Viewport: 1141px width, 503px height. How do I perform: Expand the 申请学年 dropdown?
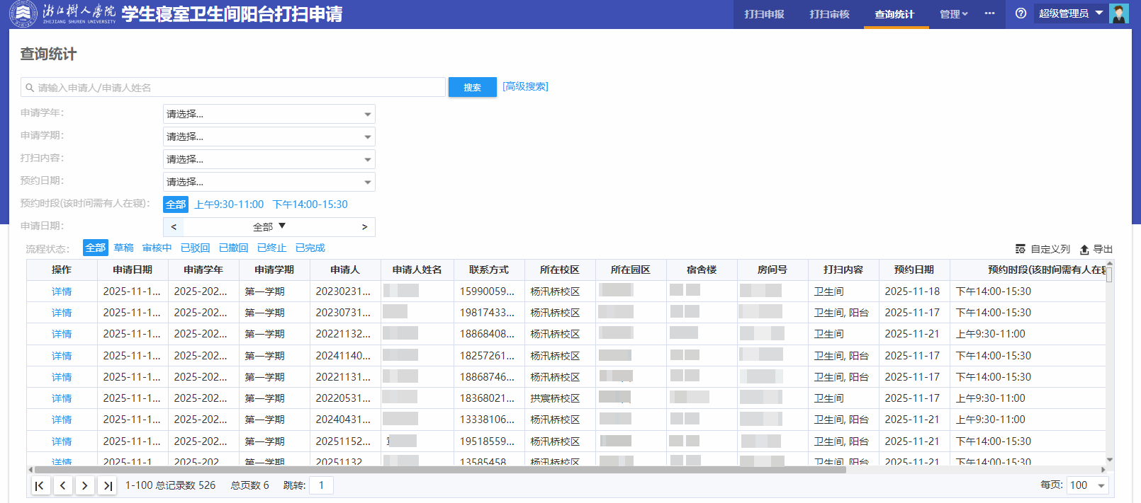click(x=269, y=114)
